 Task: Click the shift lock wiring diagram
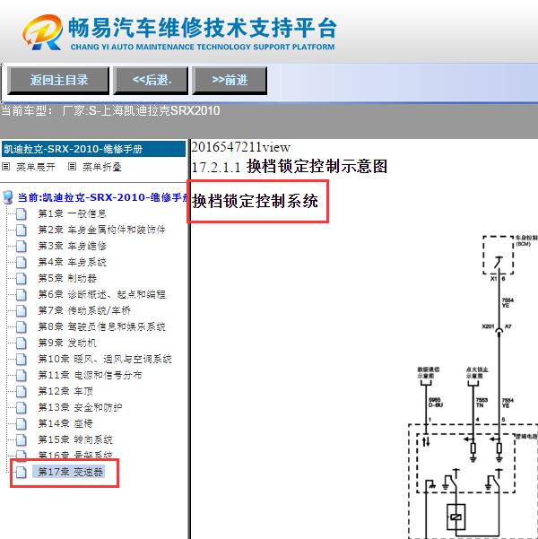(473, 387)
